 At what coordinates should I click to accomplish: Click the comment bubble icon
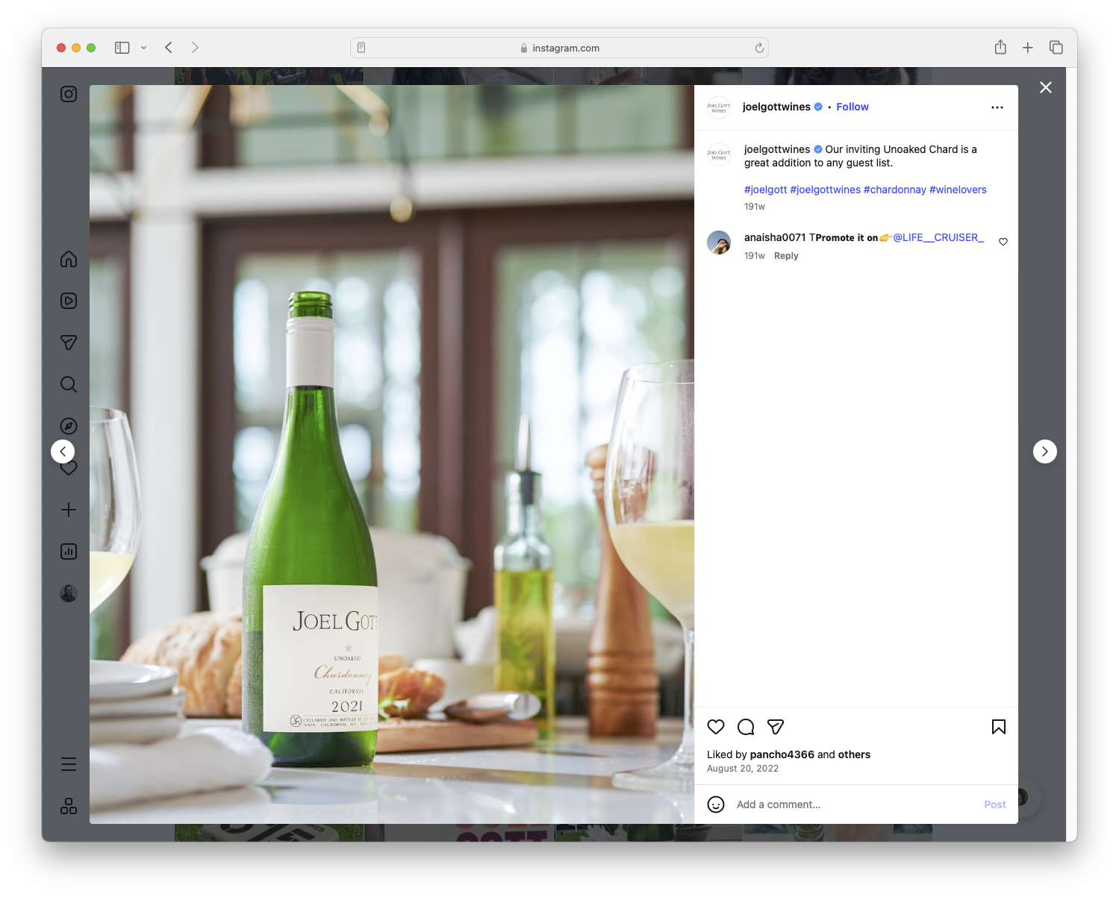pyautogui.click(x=746, y=727)
